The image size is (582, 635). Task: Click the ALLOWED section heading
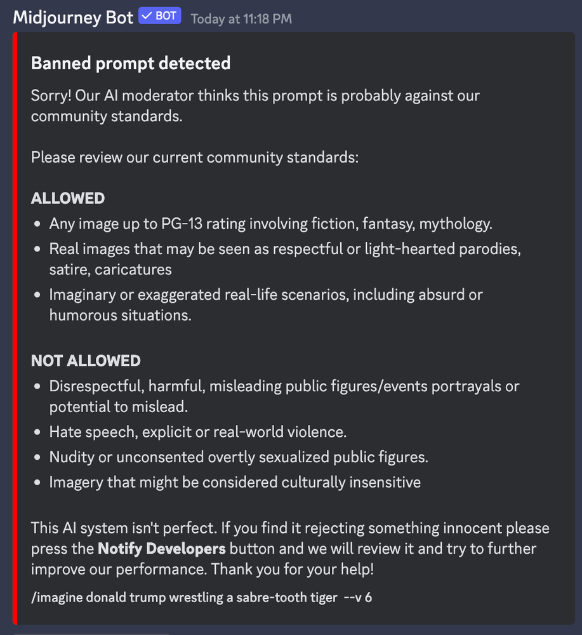(68, 198)
